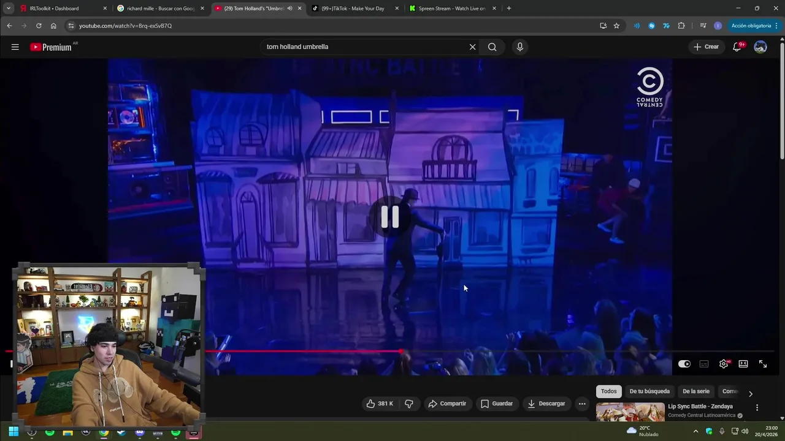Open weather widget 20°C Nublado
Image resolution: width=785 pixels, height=441 pixels.
tap(643, 431)
